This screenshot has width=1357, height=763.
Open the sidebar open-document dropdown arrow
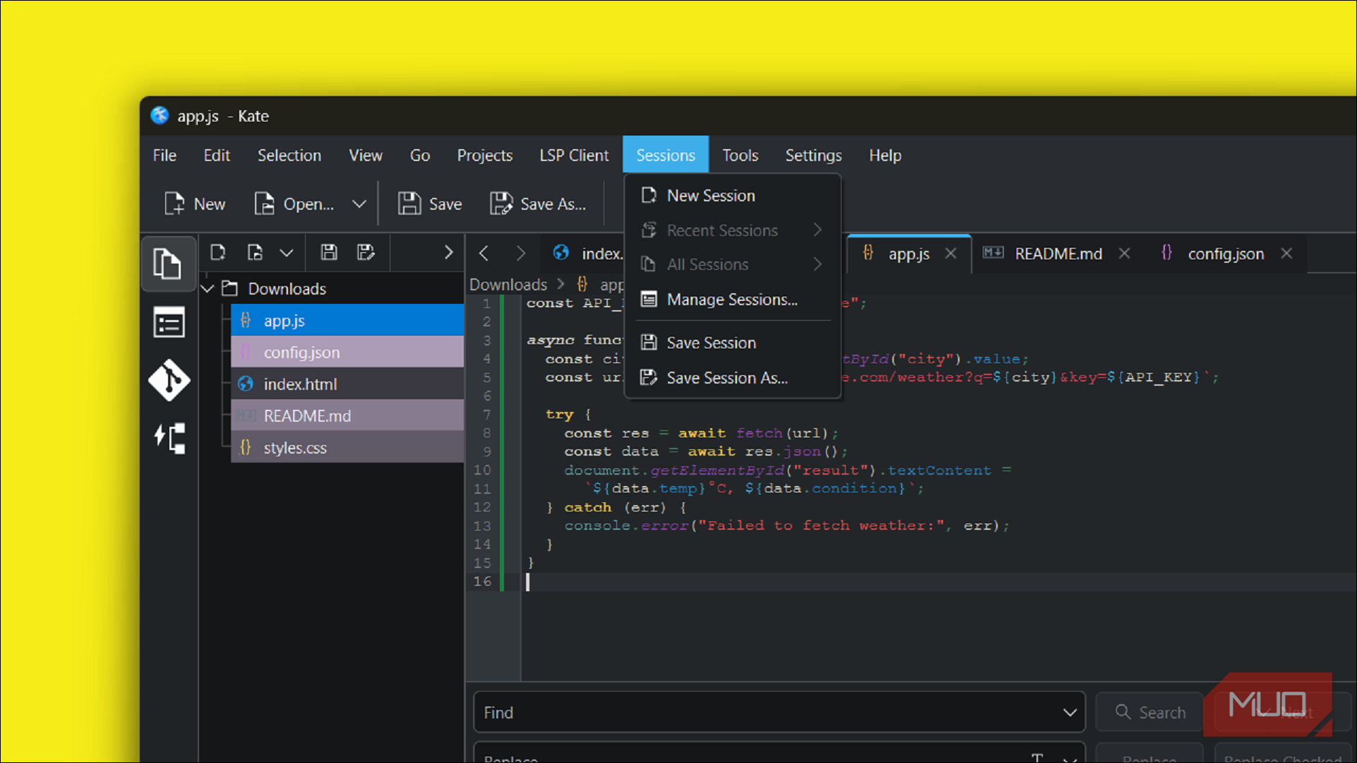[286, 252]
